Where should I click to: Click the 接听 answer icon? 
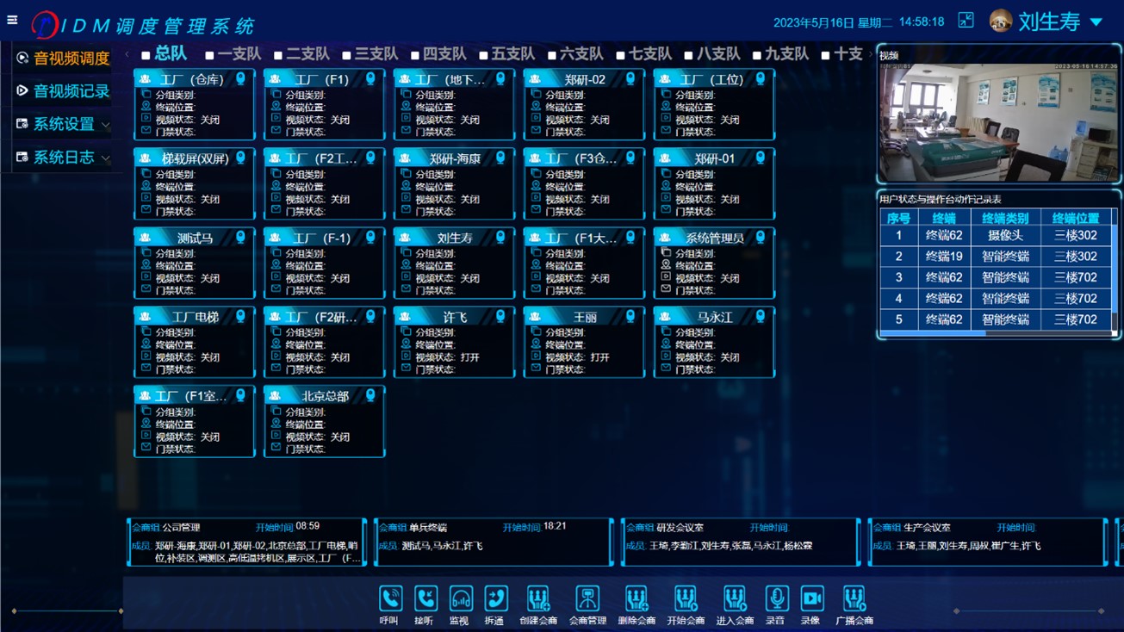tap(425, 599)
